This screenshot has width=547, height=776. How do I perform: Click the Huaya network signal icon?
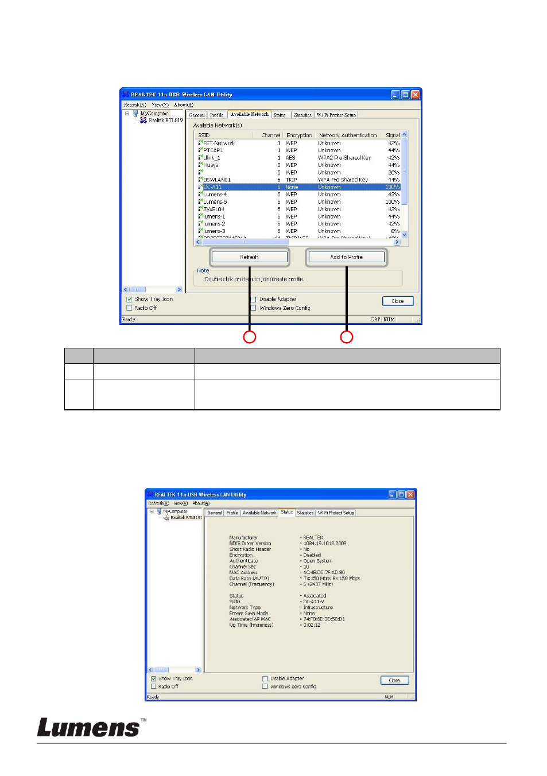200,165
